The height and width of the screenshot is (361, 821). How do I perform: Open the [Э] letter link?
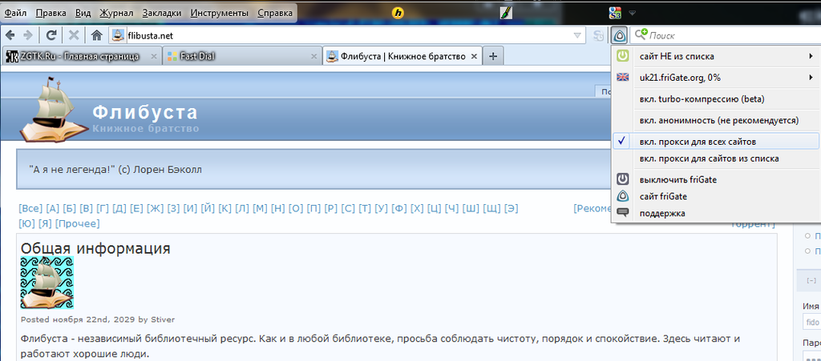(511, 208)
